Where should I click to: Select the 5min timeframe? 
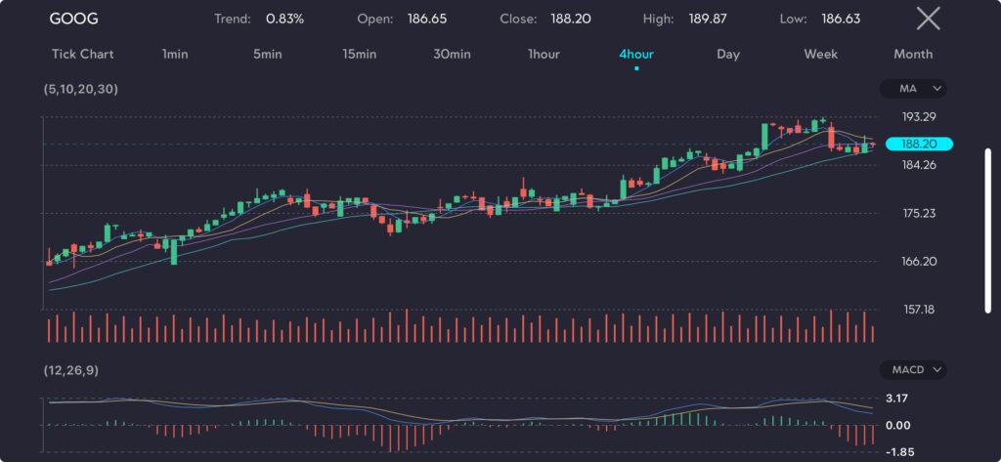(x=267, y=55)
